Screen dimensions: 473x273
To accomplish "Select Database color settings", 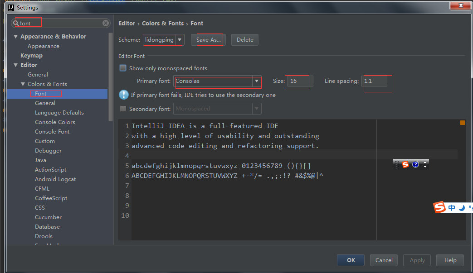I will point(47,227).
